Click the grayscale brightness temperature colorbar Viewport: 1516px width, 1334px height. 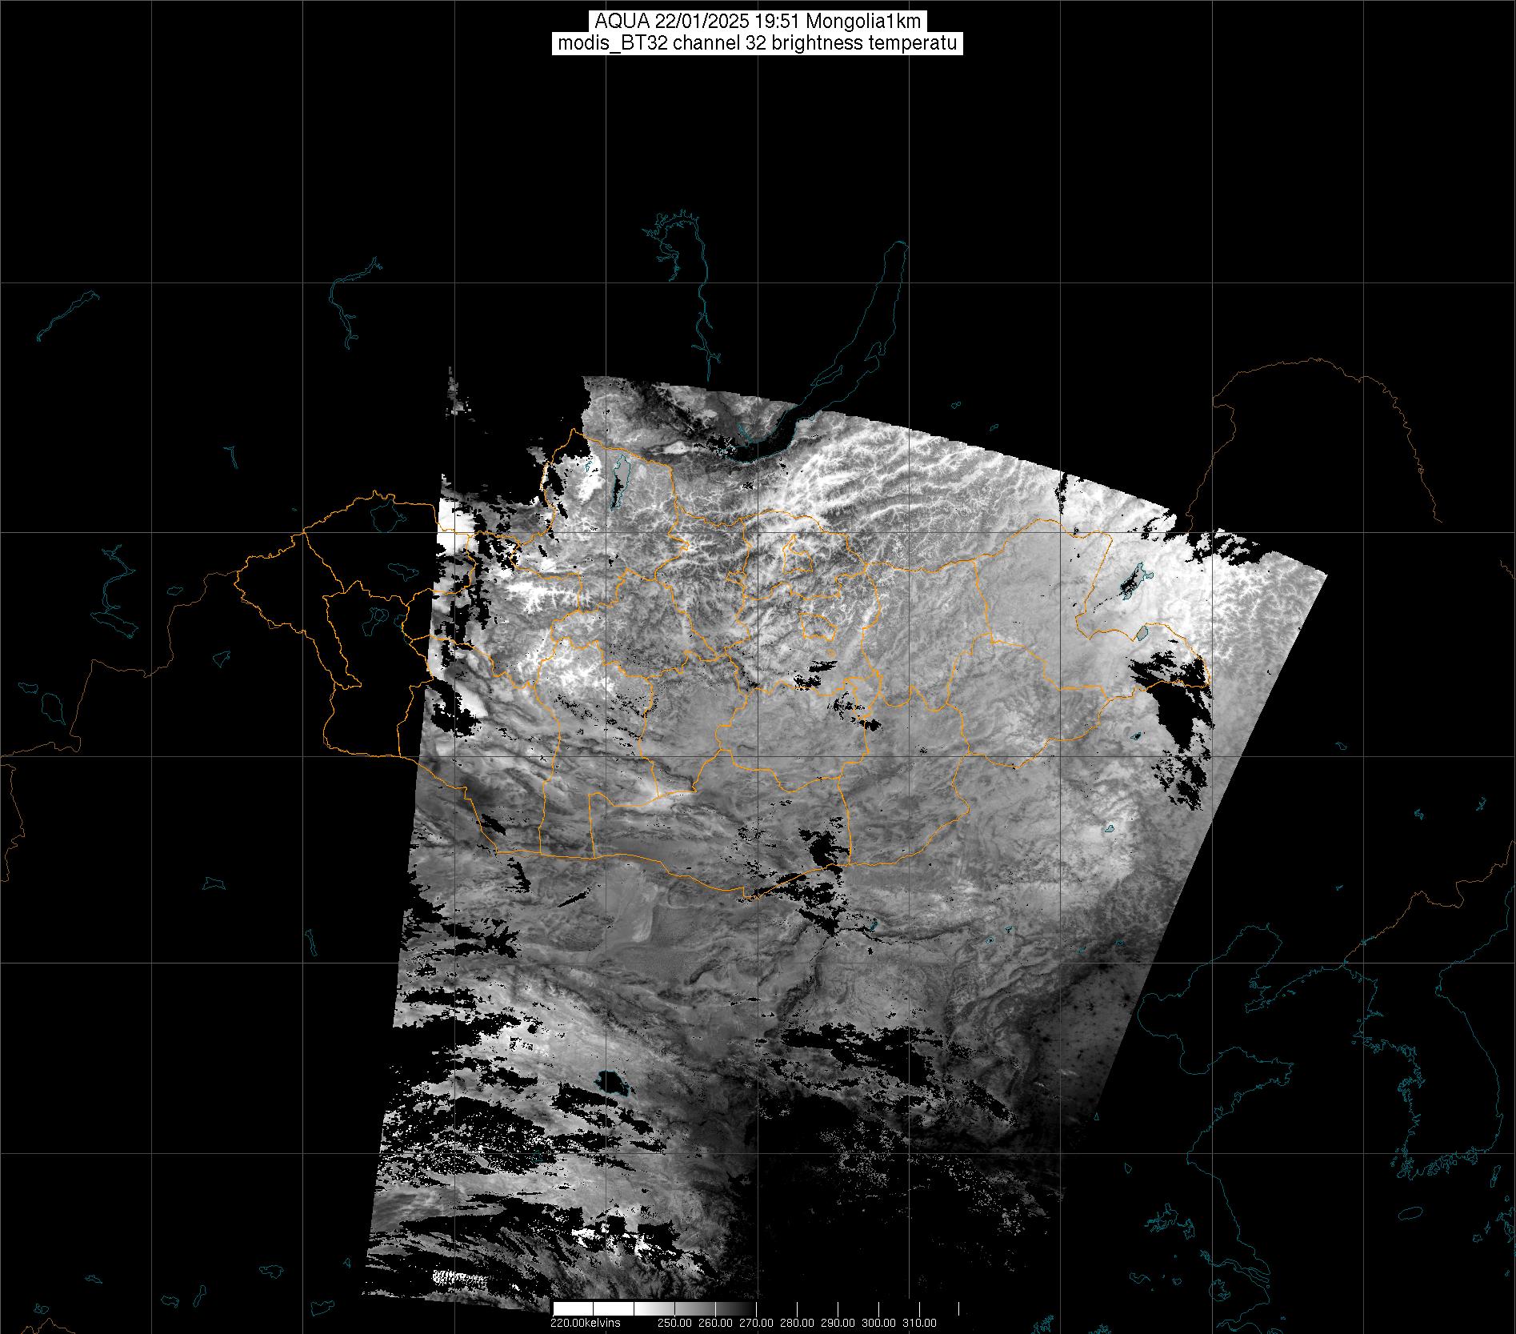click(756, 1308)
